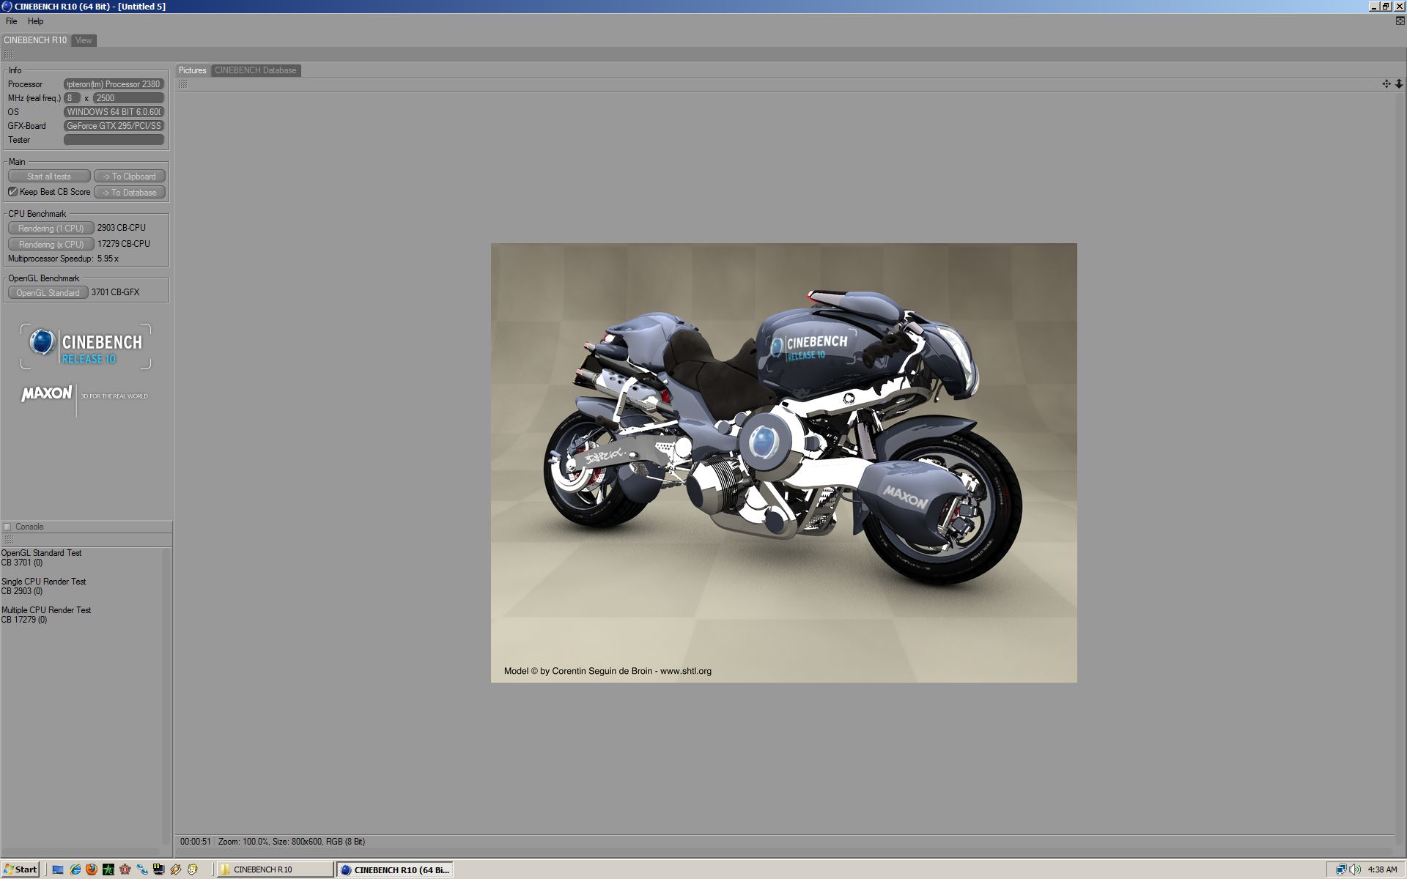Click the Vault Boy icon in quick launch
The image size is (1407, 879).
pos(193,869)
